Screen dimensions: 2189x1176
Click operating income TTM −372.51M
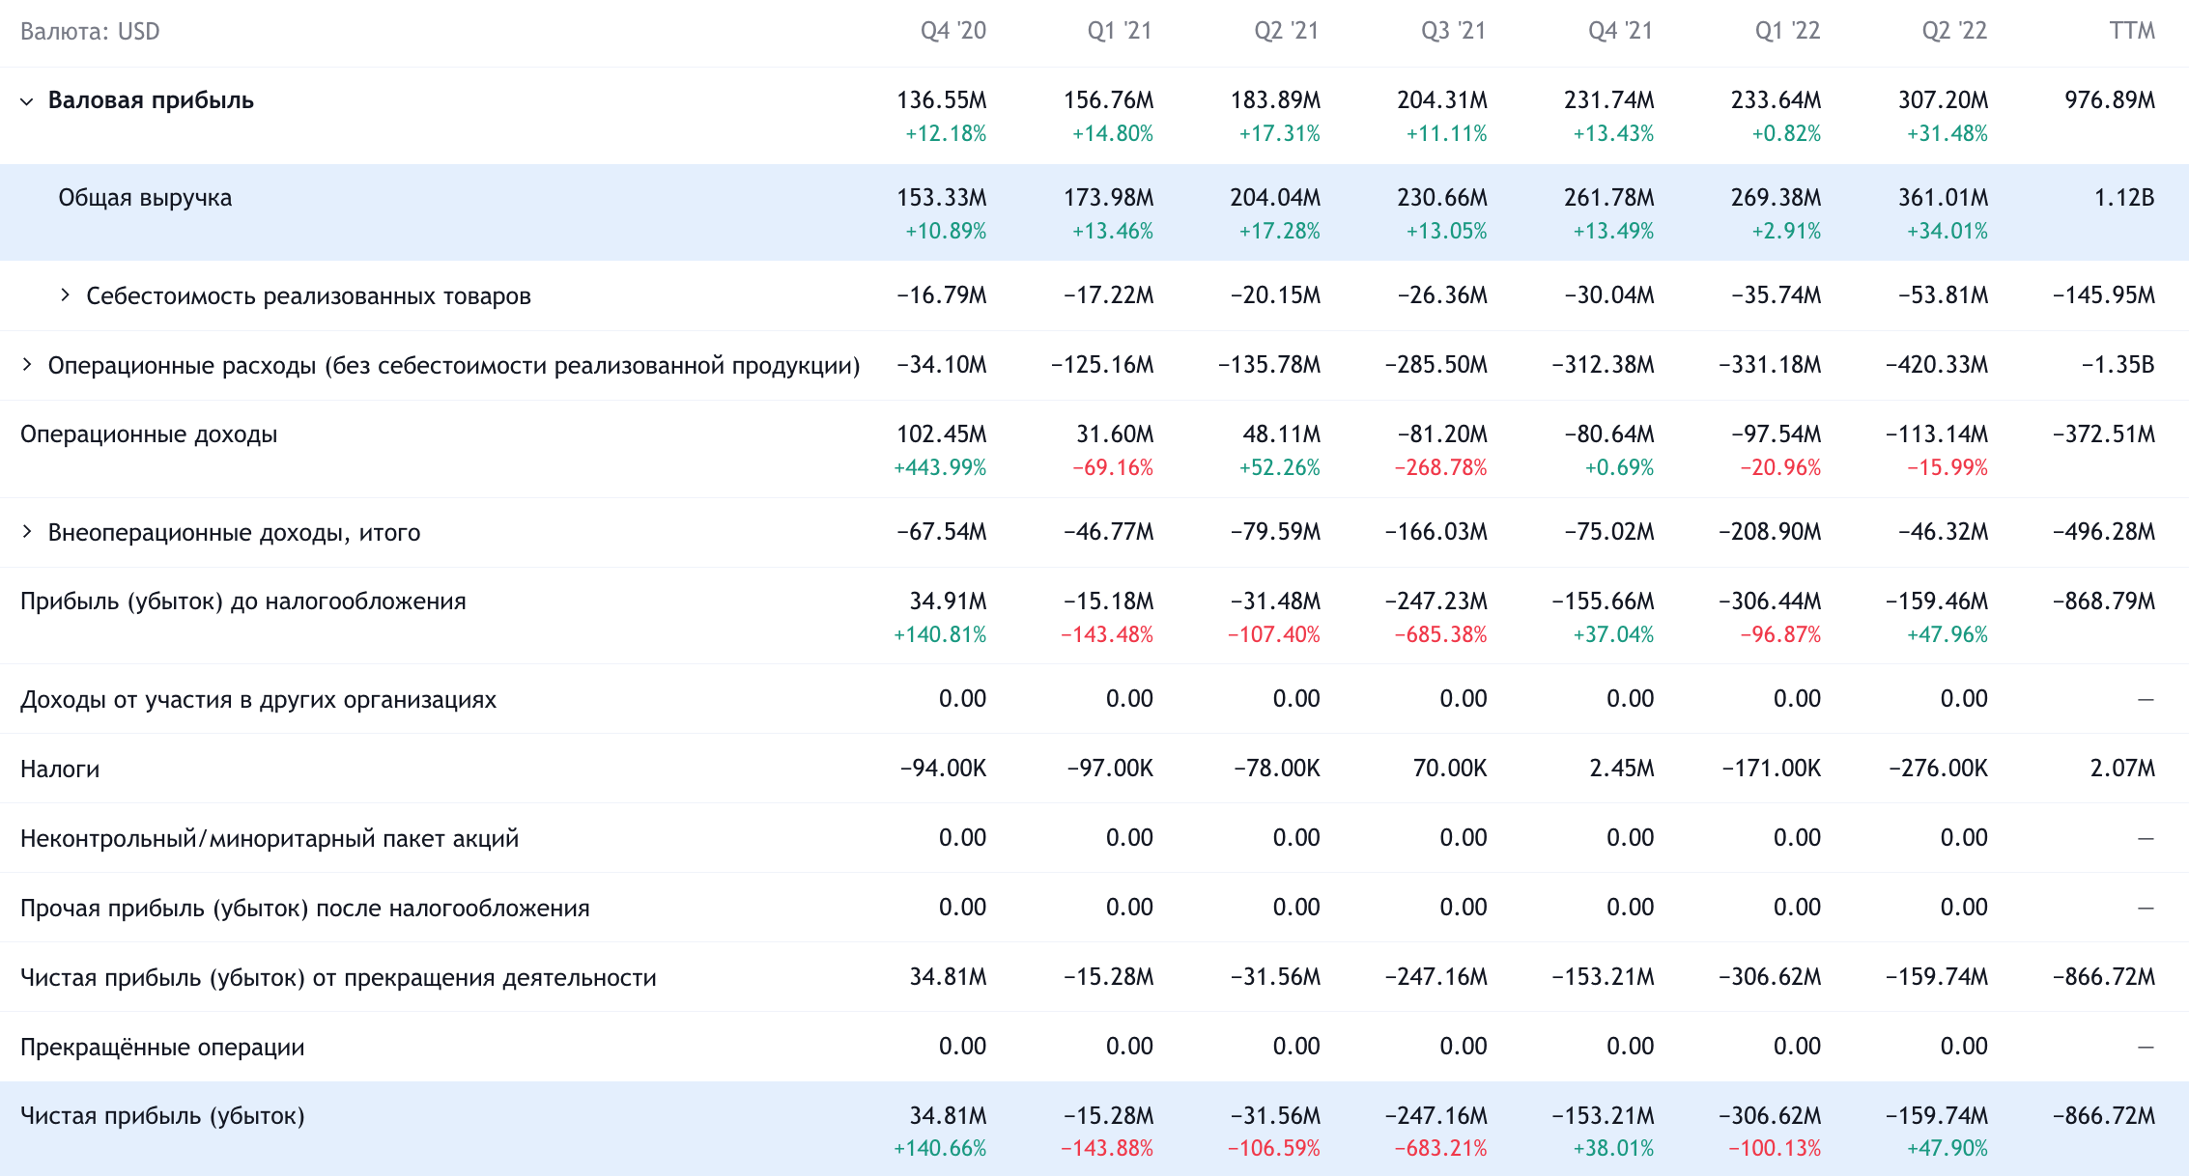(x=2104, y=434)
